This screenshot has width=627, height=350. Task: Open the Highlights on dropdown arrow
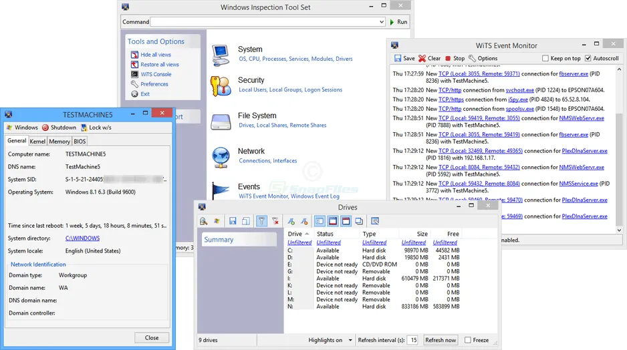(350, 341)
